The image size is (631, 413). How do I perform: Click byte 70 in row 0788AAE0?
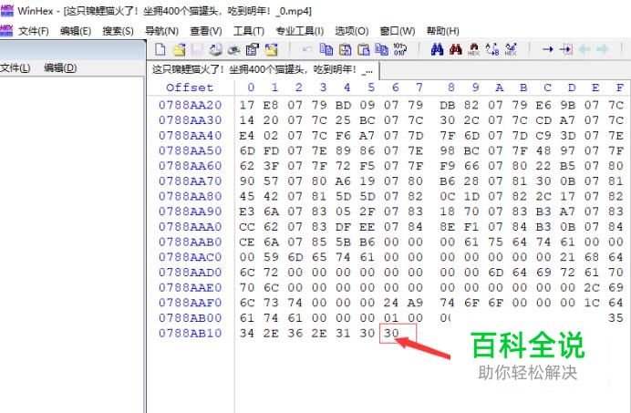click(247, 288)
